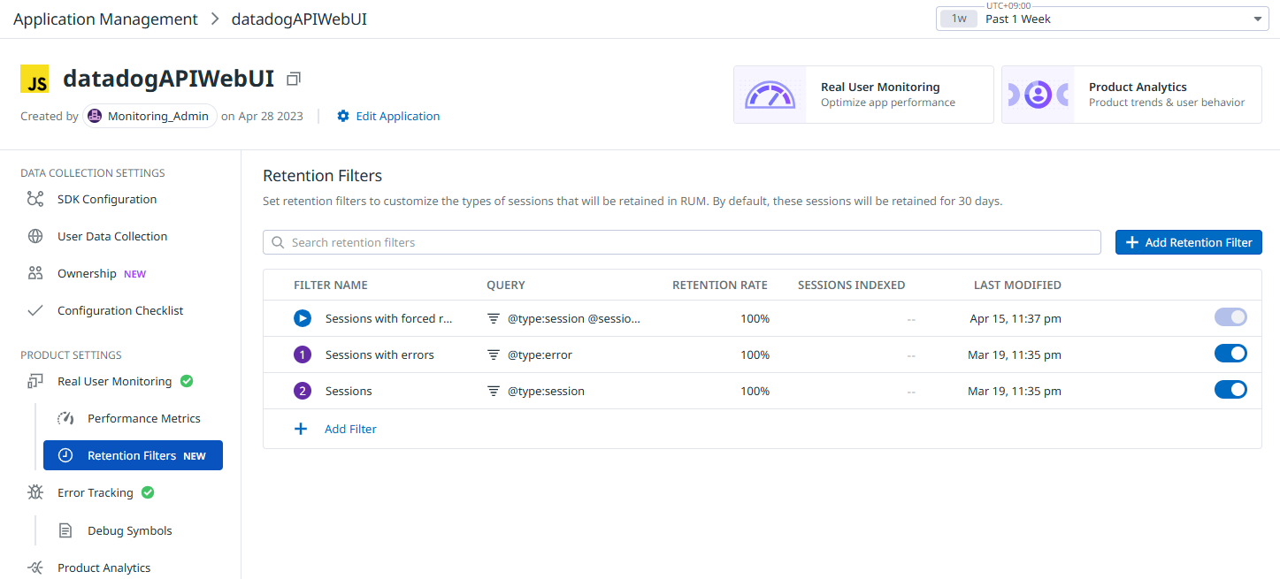Copy application name using the duplicate icon
1280x579 pixels.
294,79
